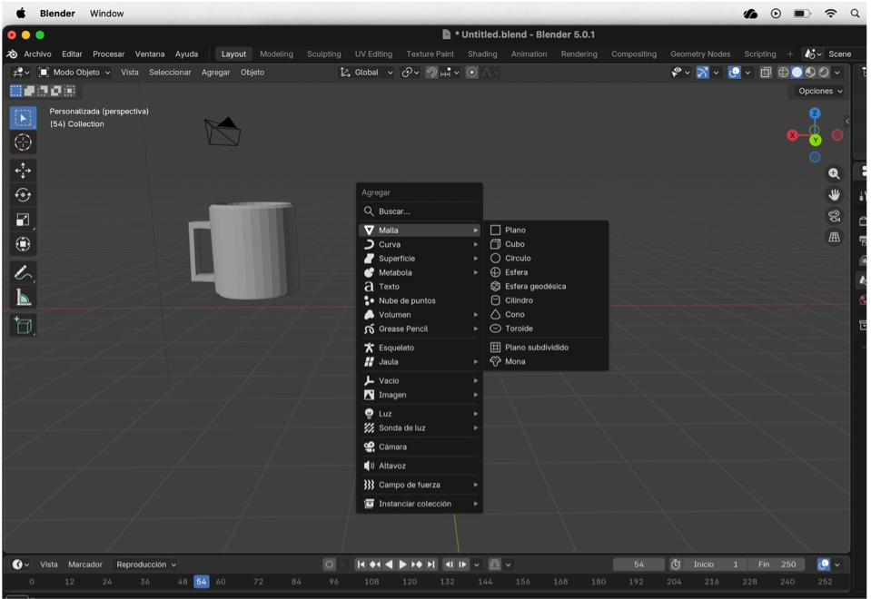Screen dimensions: 871x599
Task: Select the 3D cursor tool
Action: click(x=23, y=142)
